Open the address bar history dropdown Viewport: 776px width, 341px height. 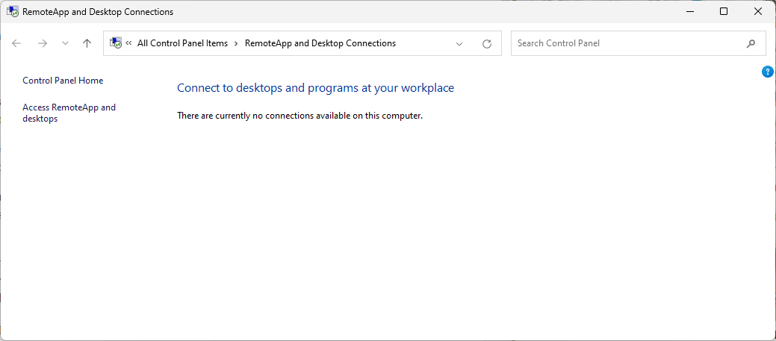pyautogui.click(x=459, y=43)
